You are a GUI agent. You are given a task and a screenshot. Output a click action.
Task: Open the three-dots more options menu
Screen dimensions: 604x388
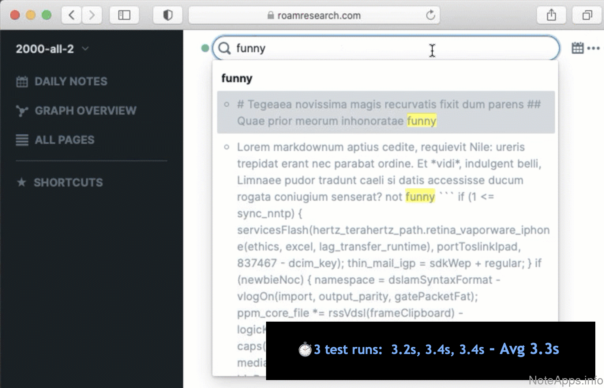(593, 48)
